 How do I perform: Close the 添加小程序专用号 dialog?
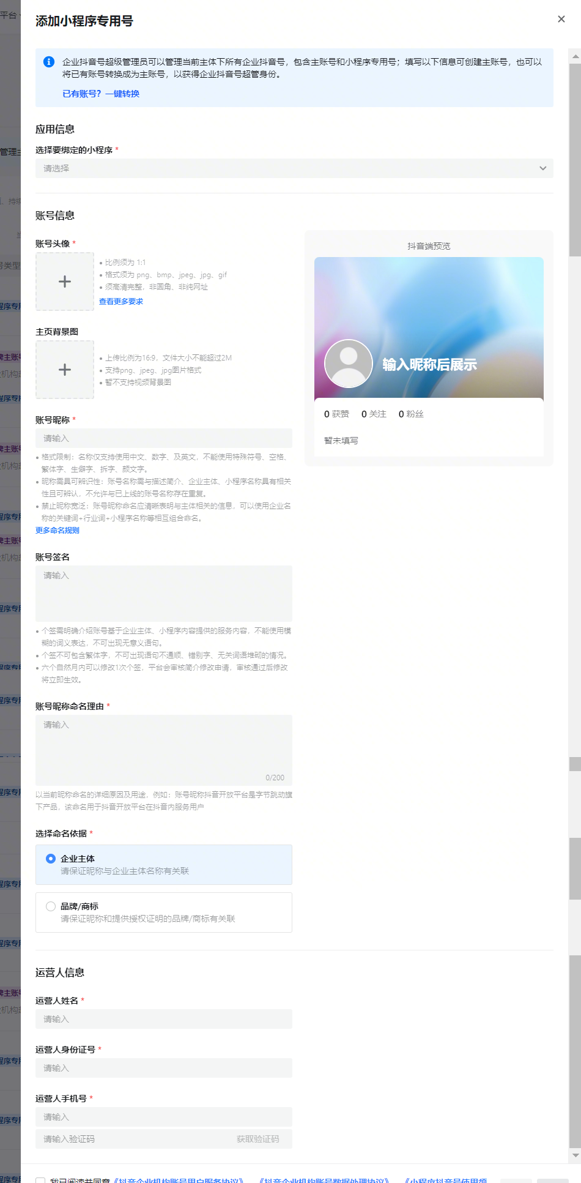[561, 19]
